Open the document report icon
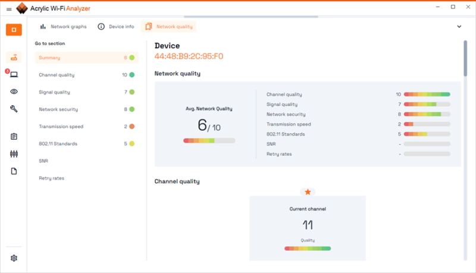The height and width of the screenshot is (273, 476). [x=14, y=171]
